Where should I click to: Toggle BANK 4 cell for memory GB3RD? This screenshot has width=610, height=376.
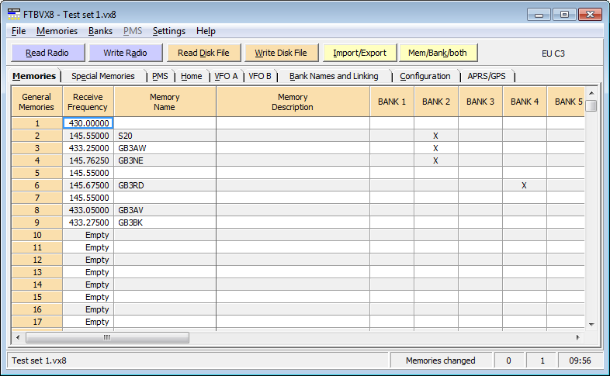(524, 185)
